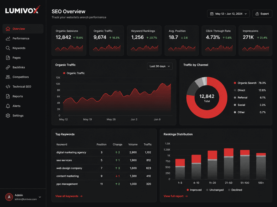Open the Impressions stat card
Screen dimensions: 277x207
point(255,41)
